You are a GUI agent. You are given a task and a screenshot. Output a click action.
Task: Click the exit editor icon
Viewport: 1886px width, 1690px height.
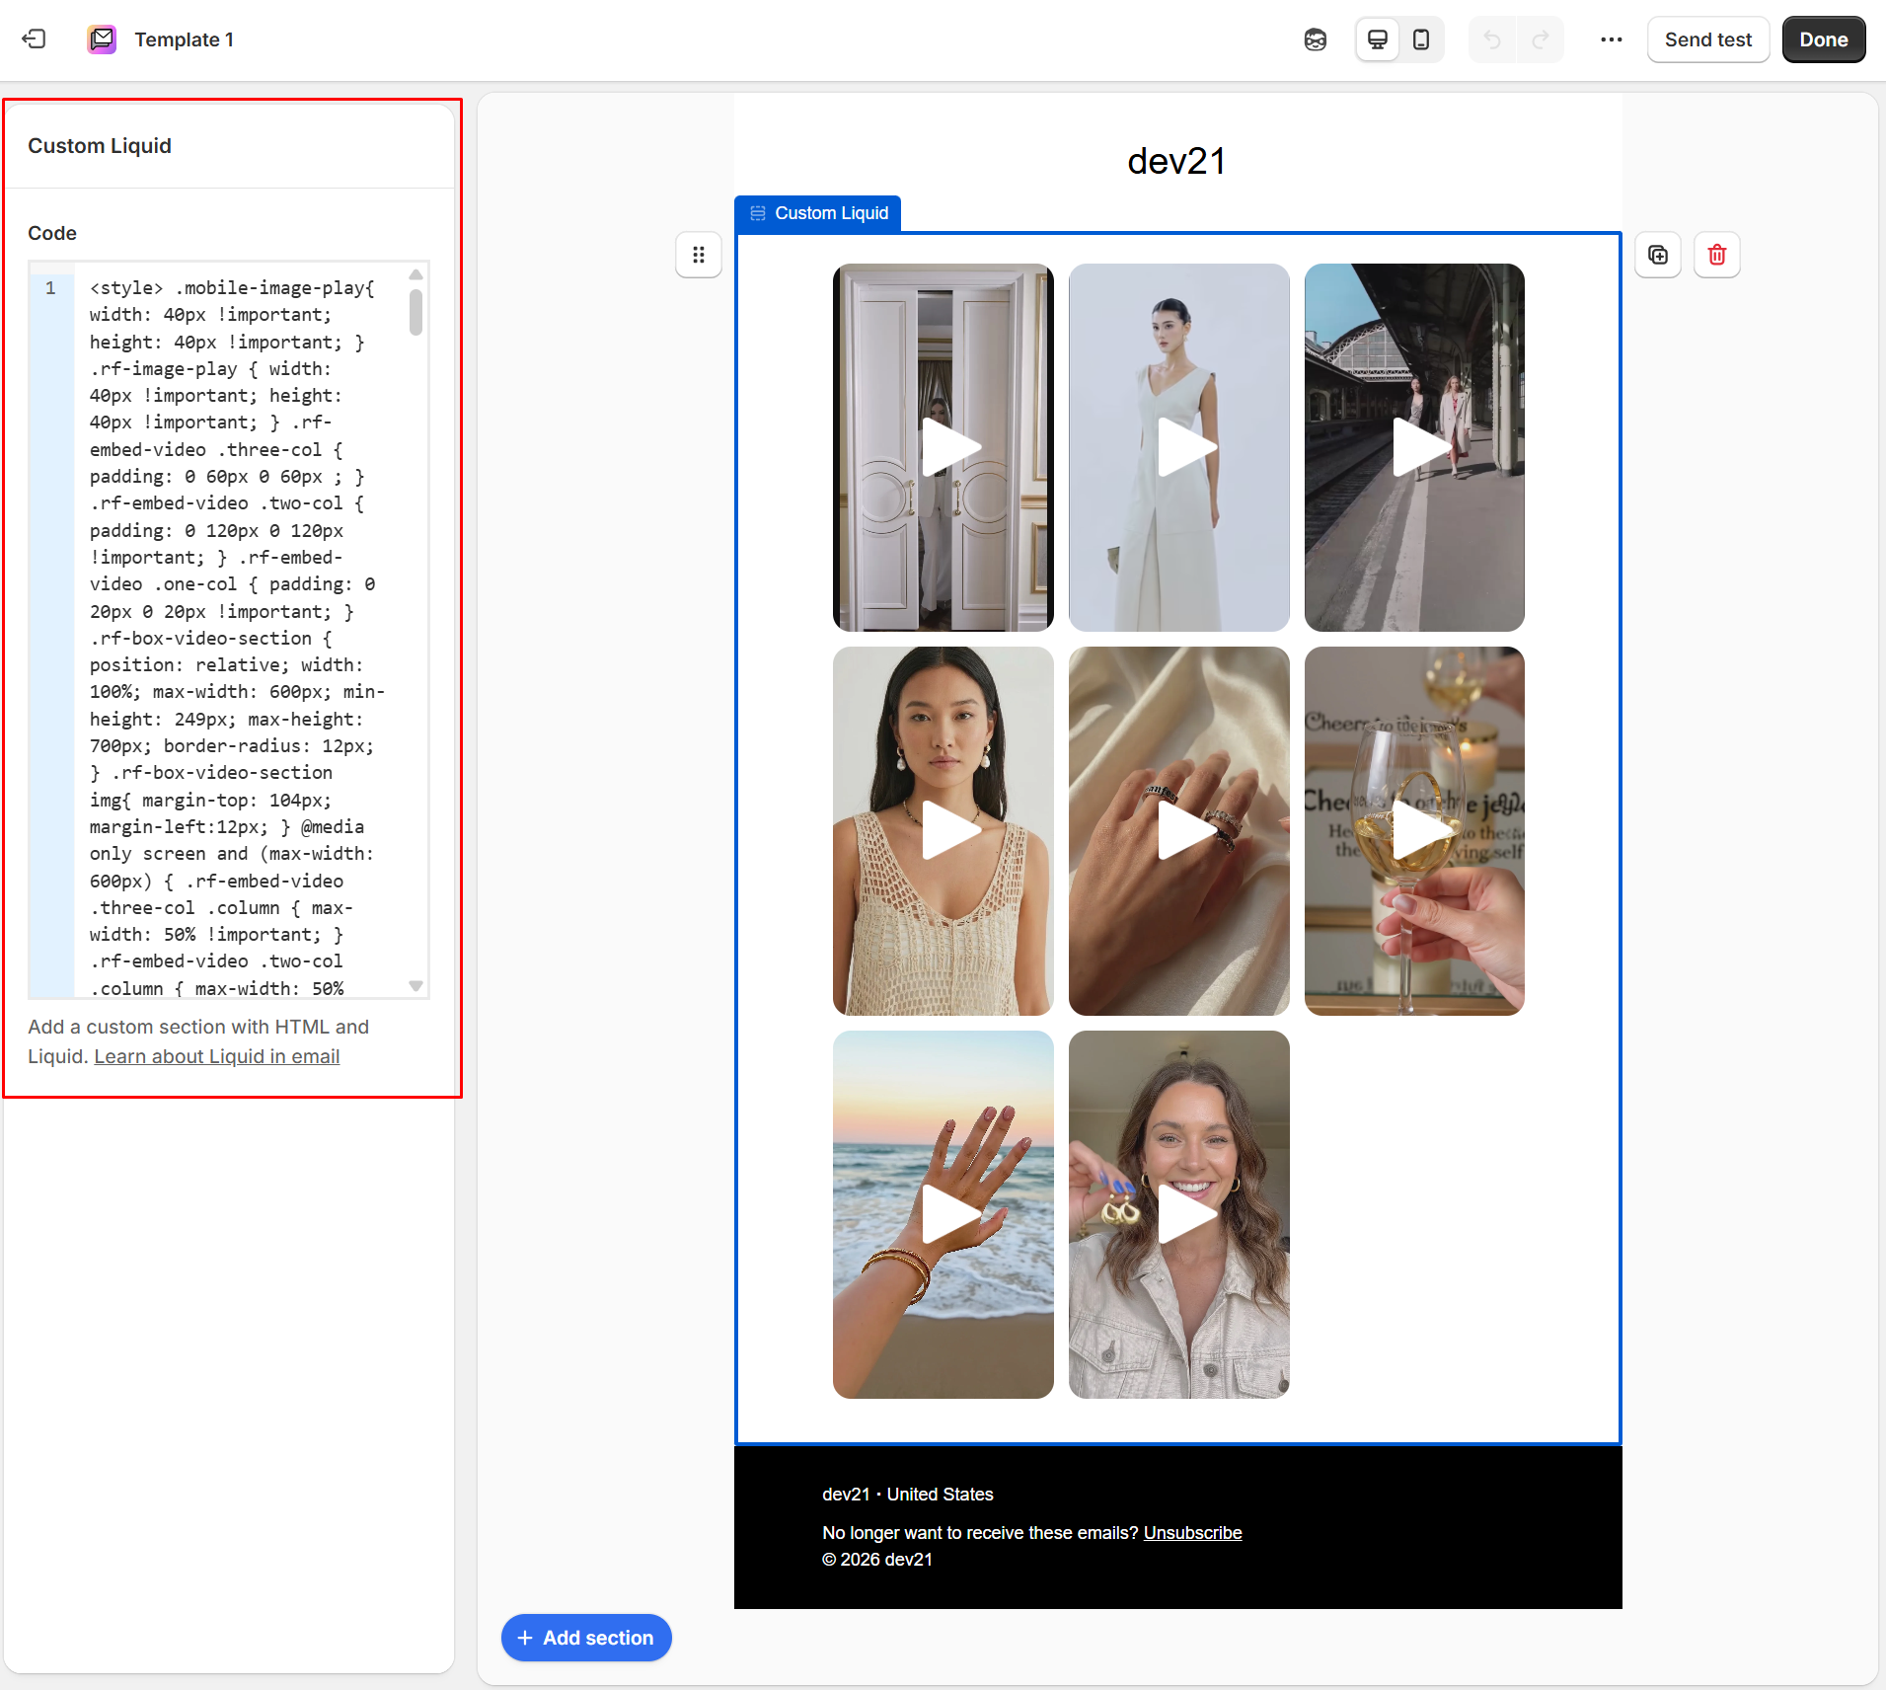[34, 39]
